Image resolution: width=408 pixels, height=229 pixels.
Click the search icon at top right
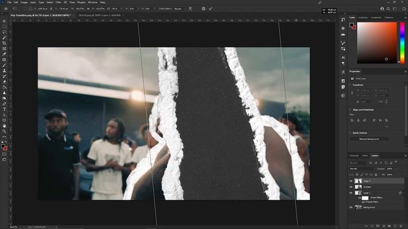388,8
